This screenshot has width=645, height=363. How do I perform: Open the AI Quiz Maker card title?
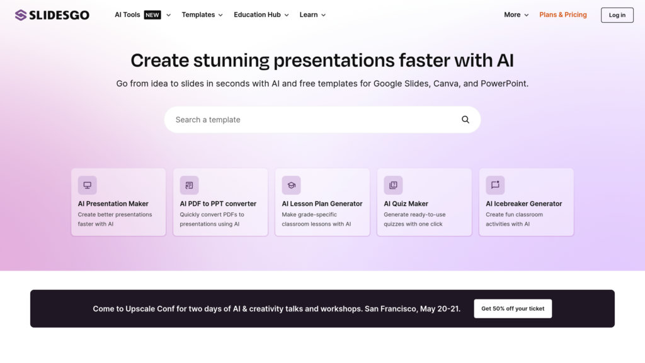click(x=406, y=204)
